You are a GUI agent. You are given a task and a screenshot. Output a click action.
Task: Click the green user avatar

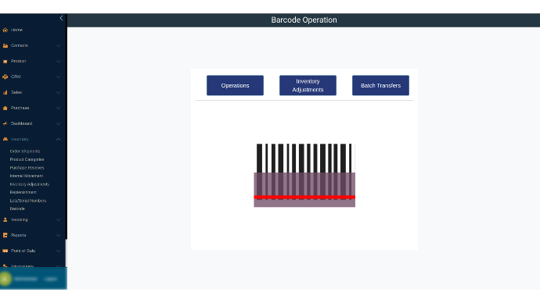coord(5,279)
